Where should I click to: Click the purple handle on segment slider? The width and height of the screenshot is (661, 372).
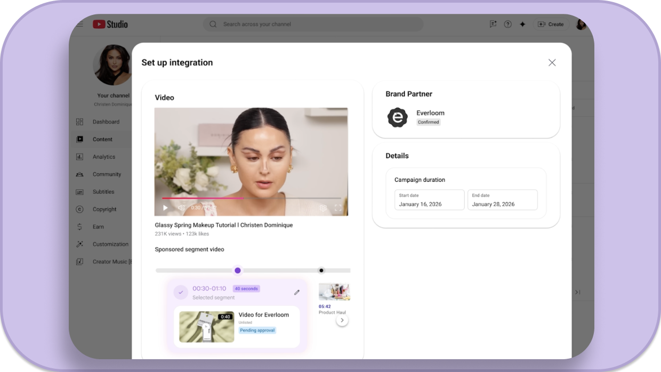pyautogui.click(x=238, y=270)
